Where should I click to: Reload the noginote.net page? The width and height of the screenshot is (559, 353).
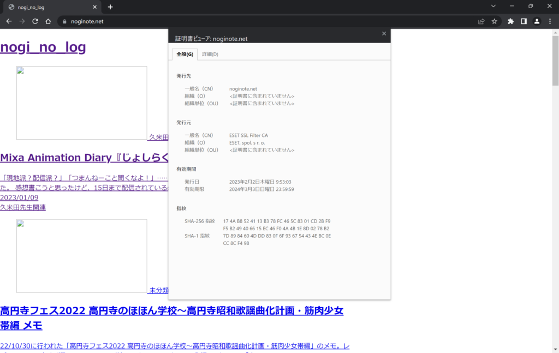35,21
